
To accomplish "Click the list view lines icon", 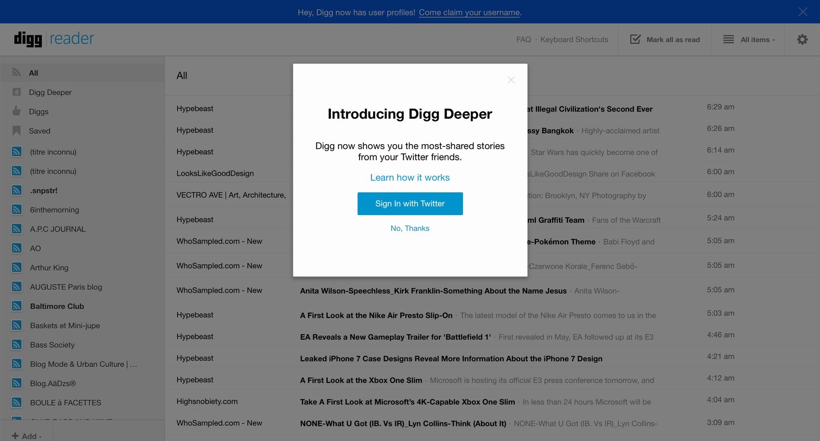I will point(728,40).
